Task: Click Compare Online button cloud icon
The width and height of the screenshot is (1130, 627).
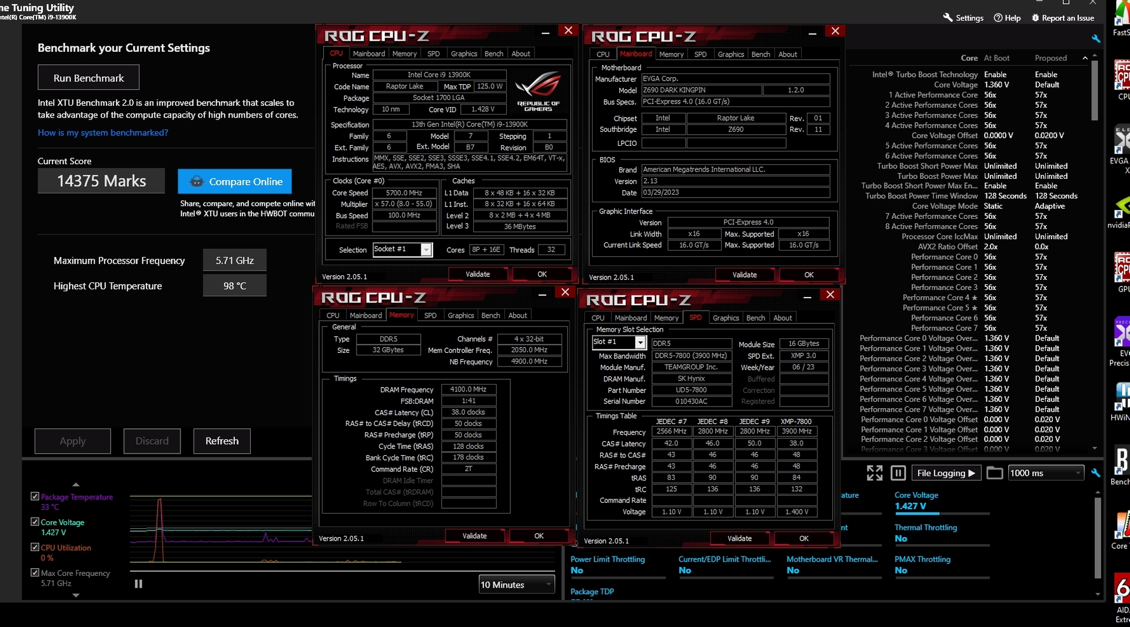Action: [x=197, y=182]
